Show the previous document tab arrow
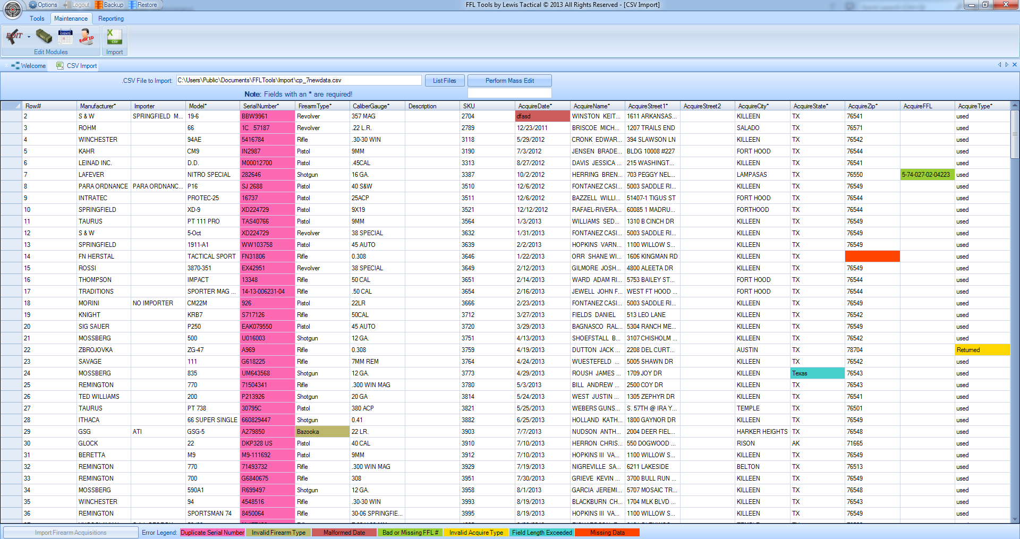1020x539 pixels. 999,65
